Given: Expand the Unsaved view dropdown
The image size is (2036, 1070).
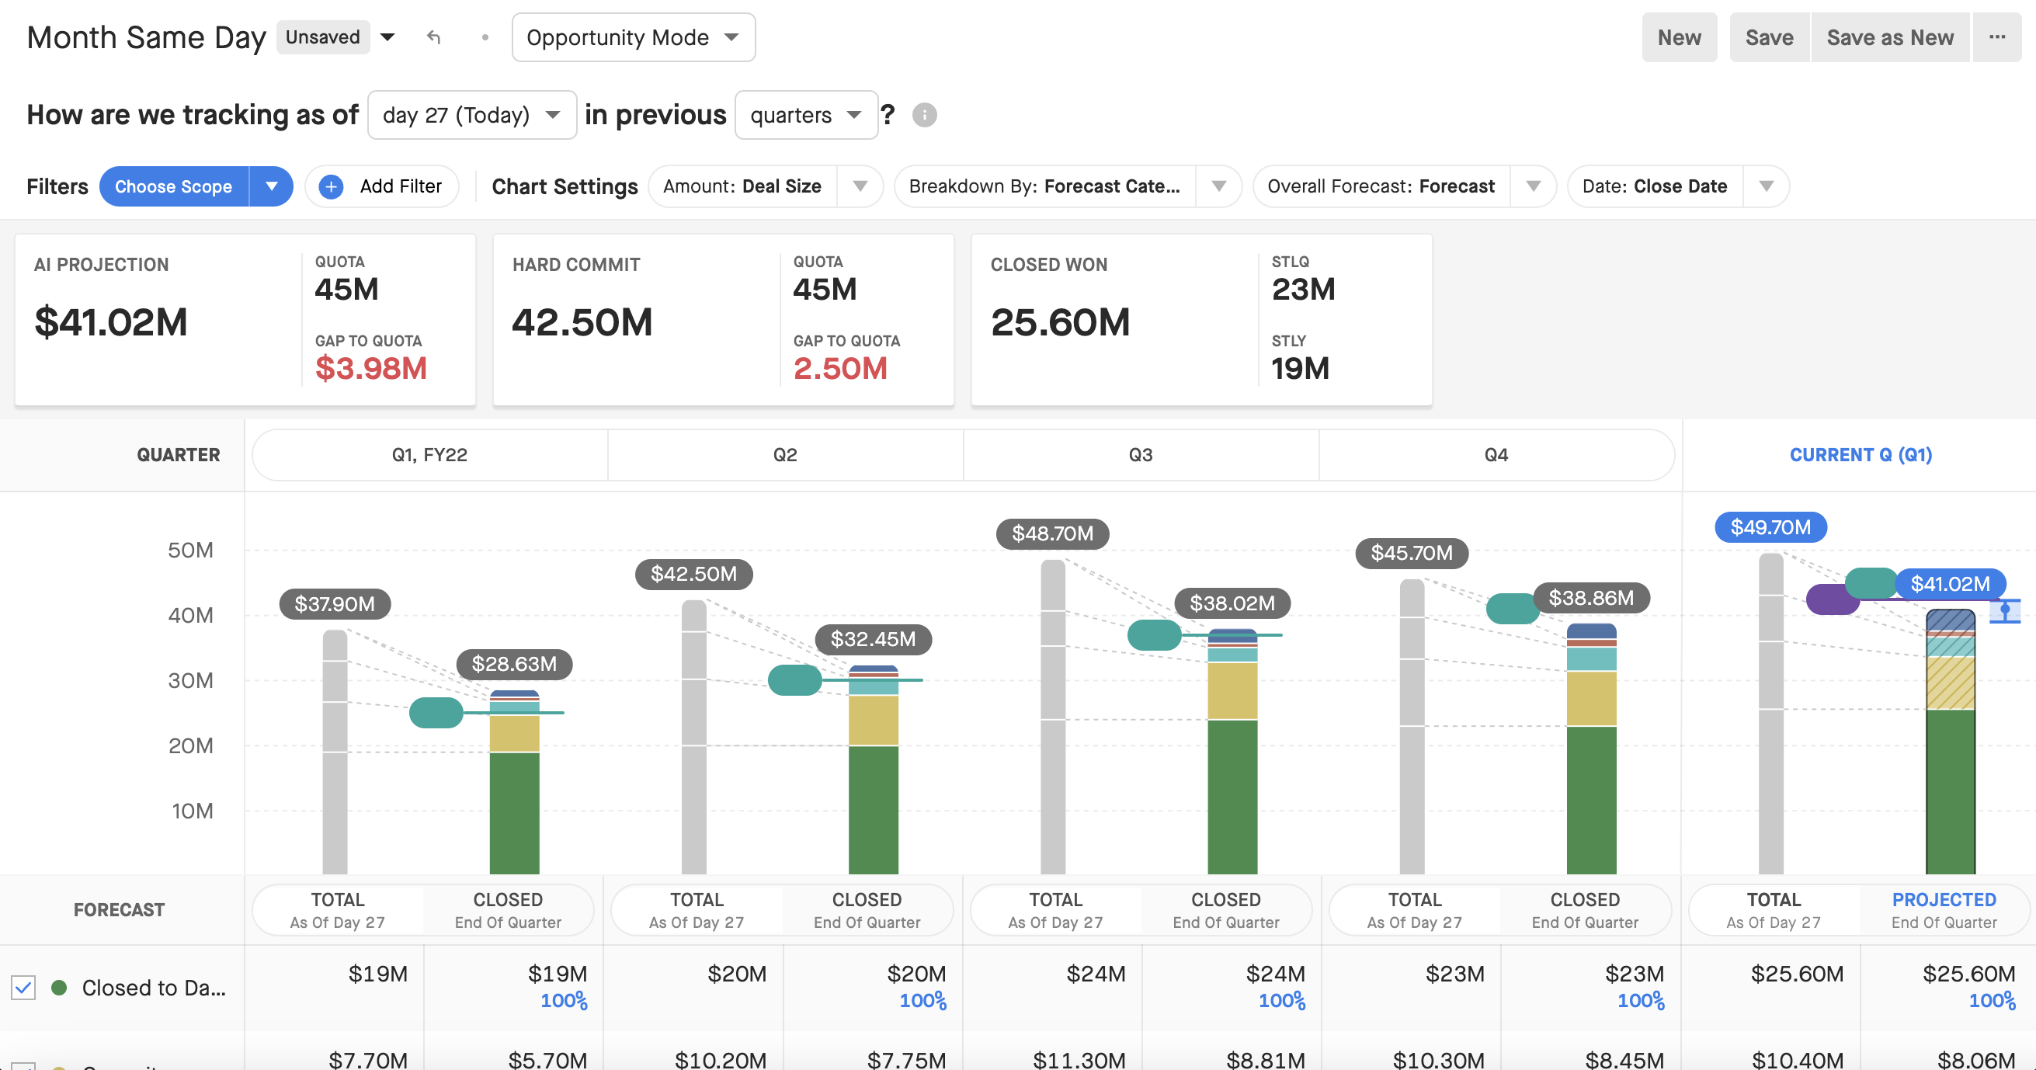Looking at the screenshot, I should (387, 37).
